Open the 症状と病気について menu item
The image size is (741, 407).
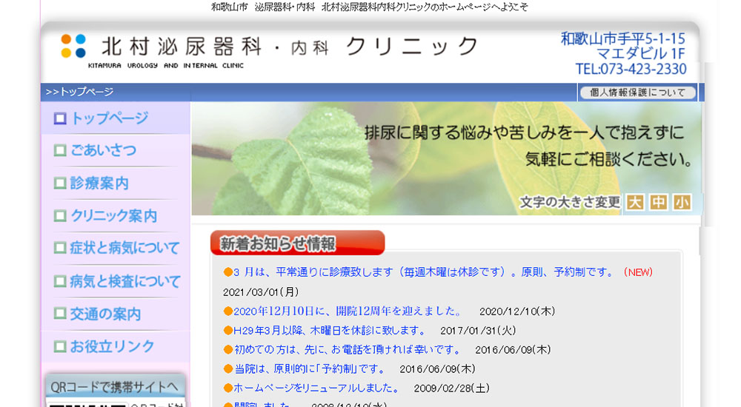(x=116, y=248)
